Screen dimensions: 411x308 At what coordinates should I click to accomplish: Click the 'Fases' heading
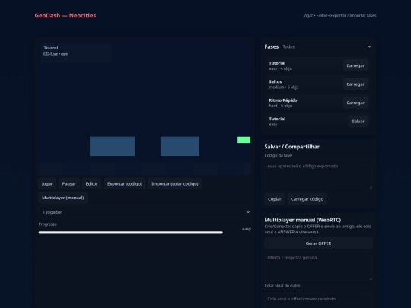(x=271, y=46)
